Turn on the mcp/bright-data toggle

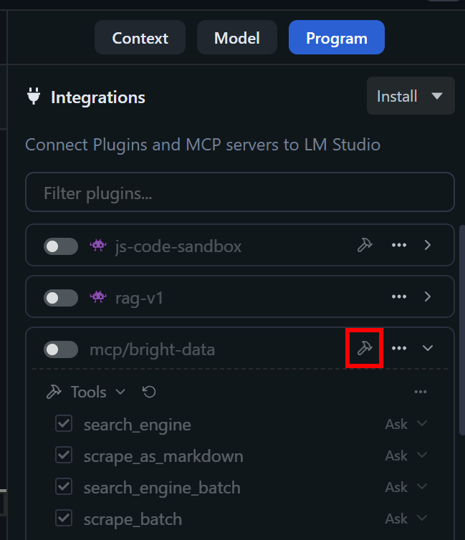point(61,349)
